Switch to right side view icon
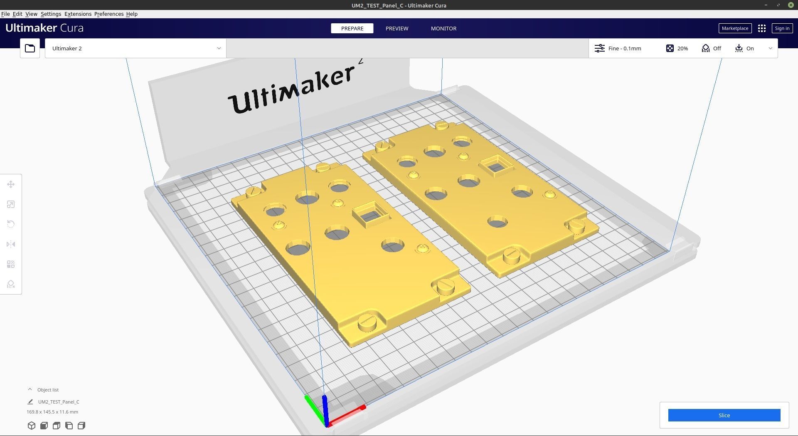Screen dimensions: 798x436 (81, 426)
